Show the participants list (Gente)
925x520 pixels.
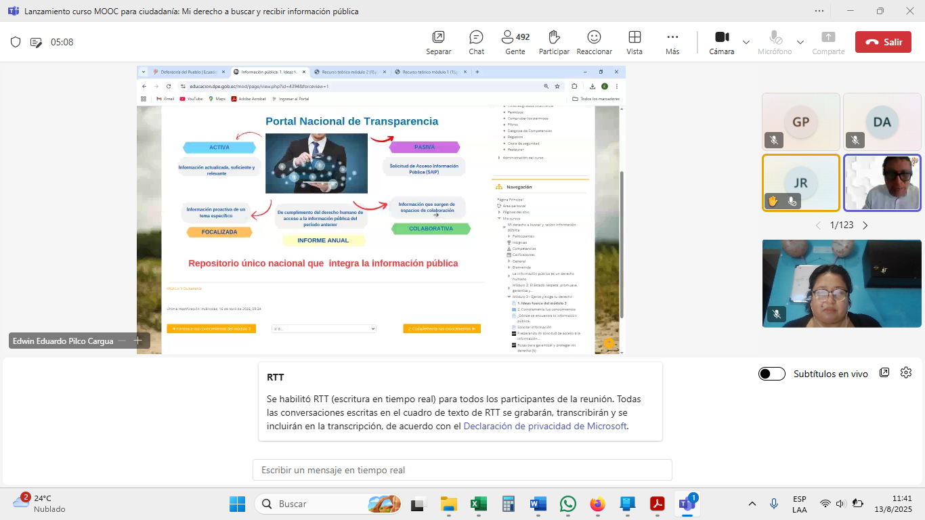(x=515, y=42)
